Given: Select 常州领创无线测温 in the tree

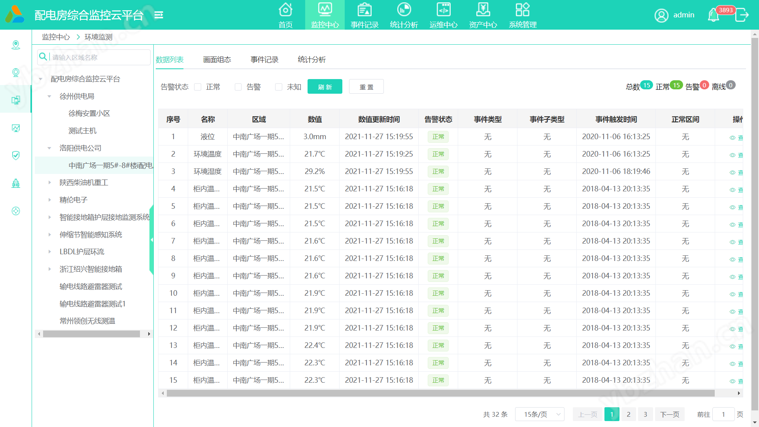Looking at the screenshot, I should [87, 321].
